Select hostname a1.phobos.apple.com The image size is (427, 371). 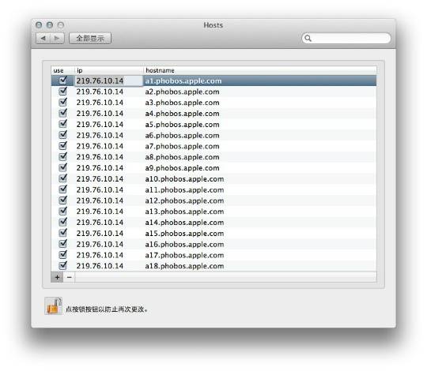pos(183,81)
